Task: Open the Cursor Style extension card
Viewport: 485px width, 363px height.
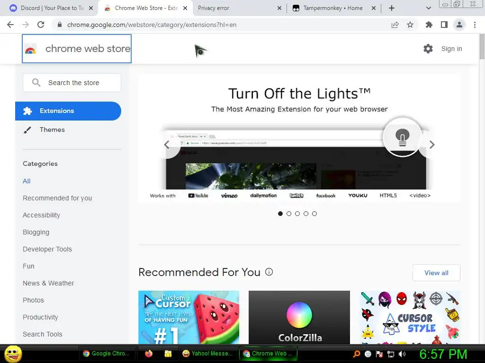Action: click(410, 317)
